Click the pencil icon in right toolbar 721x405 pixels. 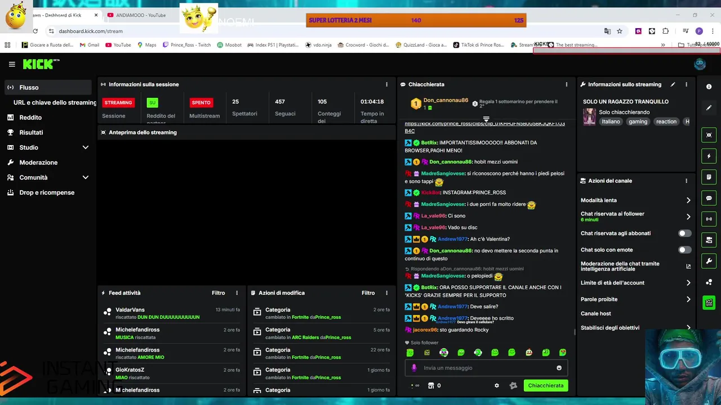(709, 107)
